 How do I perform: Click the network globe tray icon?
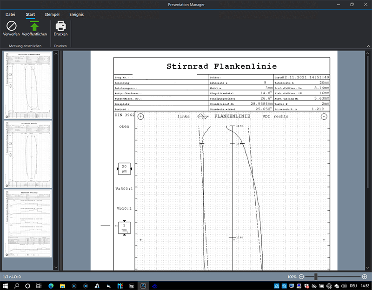(x=329, y=286)
